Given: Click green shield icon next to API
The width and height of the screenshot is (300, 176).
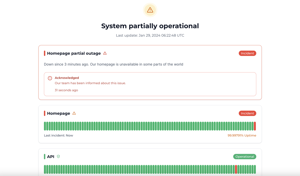Looking at the screenshot, I should (58, 156).
